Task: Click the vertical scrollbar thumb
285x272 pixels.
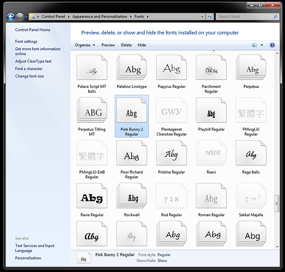Action: coord(277,204)
